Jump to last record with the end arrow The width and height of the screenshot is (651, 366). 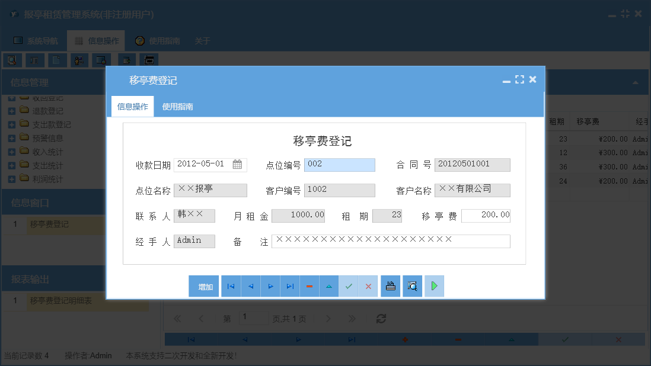pos(290,286)
